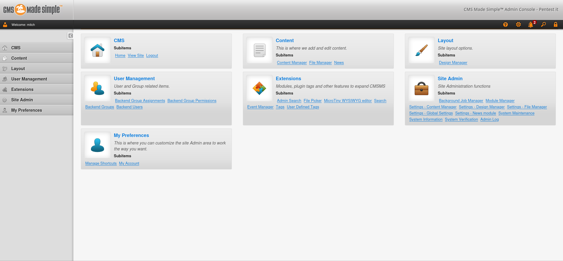Screen dimensions: 563x261
Task: Open Settings - Content Manager link
Action: pyautogui.click(x=433, y=107)
